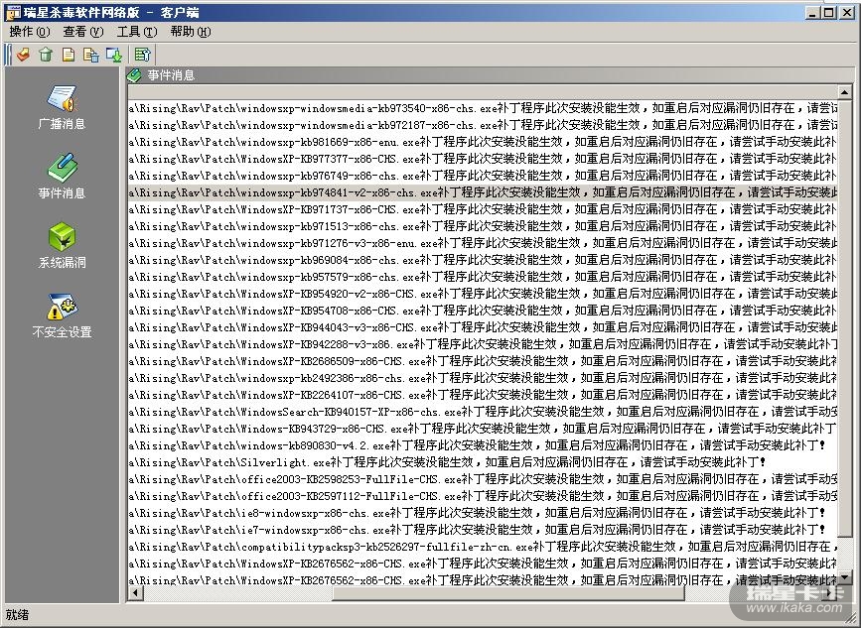Minimize the 瑞星杀毒软件网络版 window
The height and width of the screenshot is (628, 861).
[812, 12]
